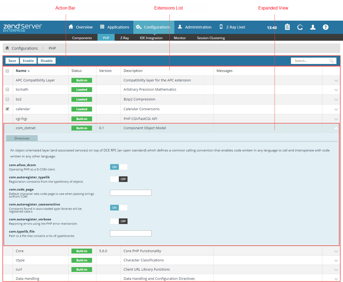Open the Administration menu
Viewport: 343px width, 282px height.
tap(194, 27)
